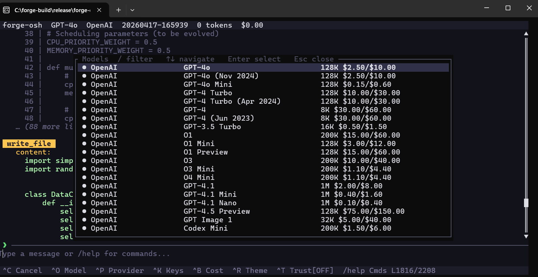Select GPT-4 Turbo (Apr 2024) model

(263, 102)
